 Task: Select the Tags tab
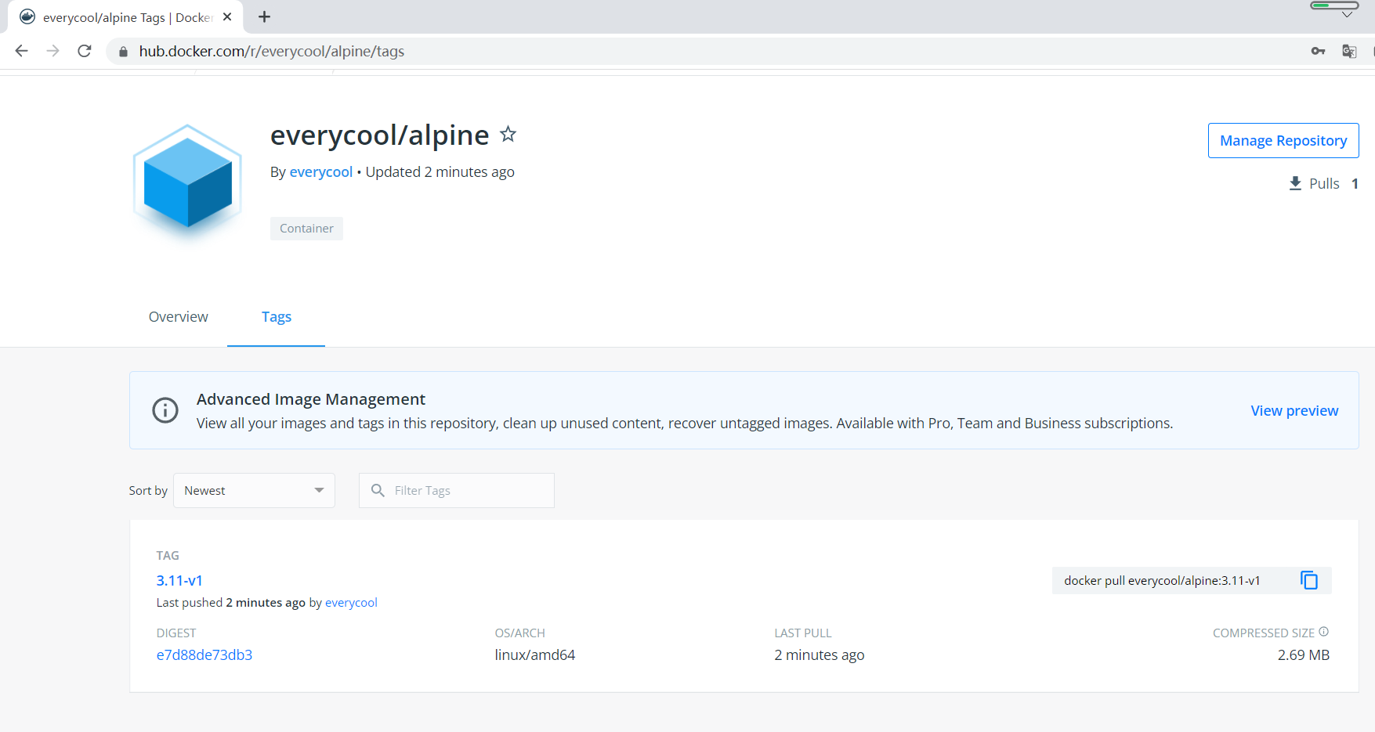pyautogui.click(x=276, y=317)
